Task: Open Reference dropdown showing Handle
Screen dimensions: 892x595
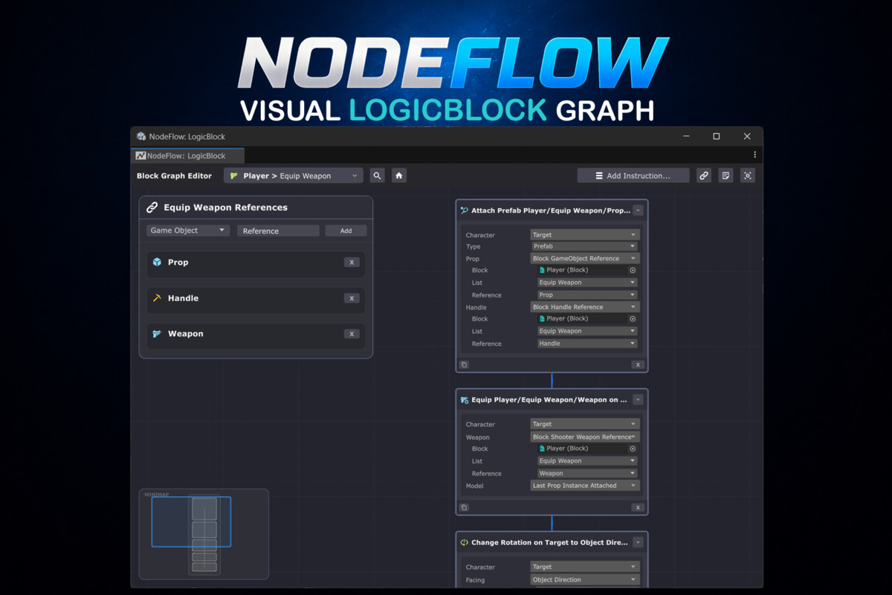Action: pyautogui.click(x=587, y=344)
